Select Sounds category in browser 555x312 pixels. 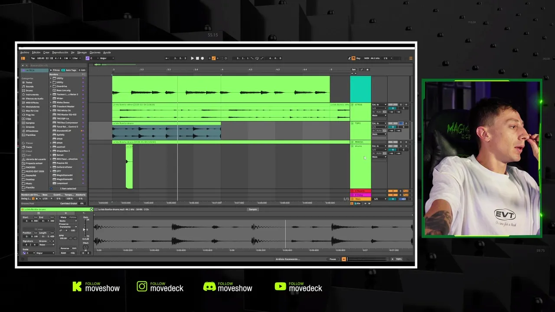pos(29,87)
